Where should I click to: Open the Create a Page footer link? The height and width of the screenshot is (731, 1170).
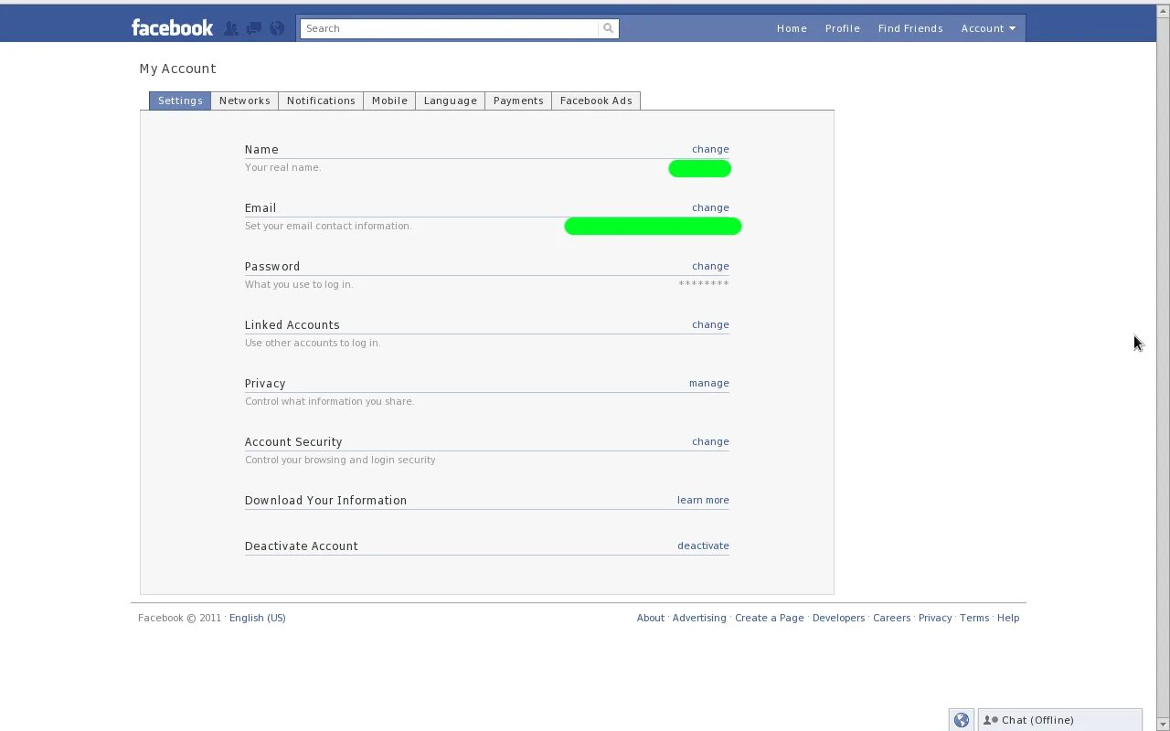tap(769, 618)
